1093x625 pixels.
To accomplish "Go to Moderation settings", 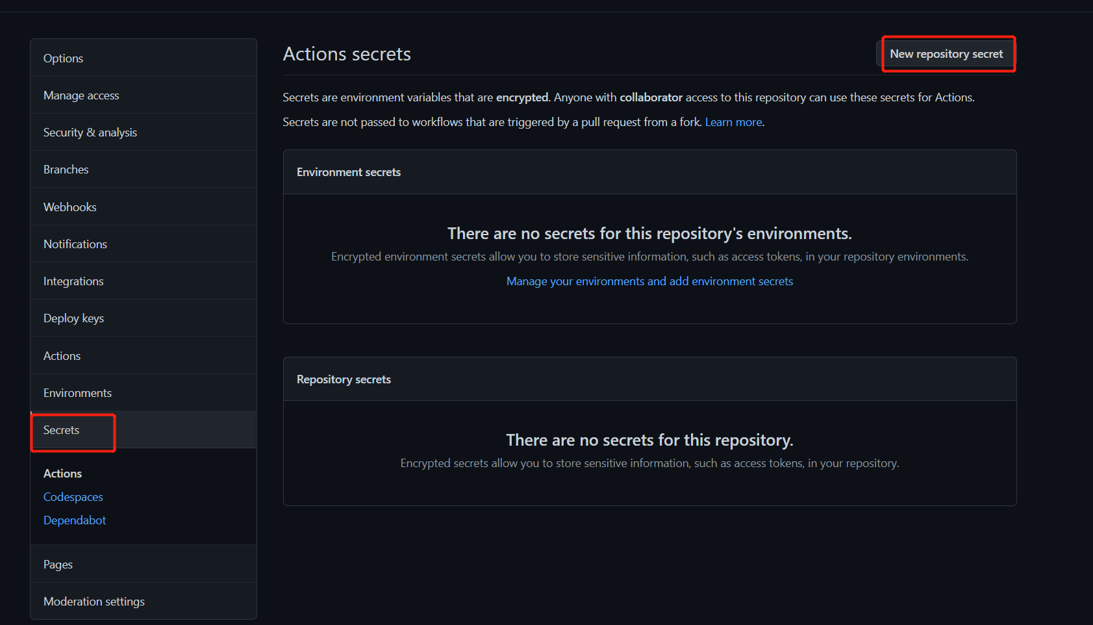I will point(94,602).
